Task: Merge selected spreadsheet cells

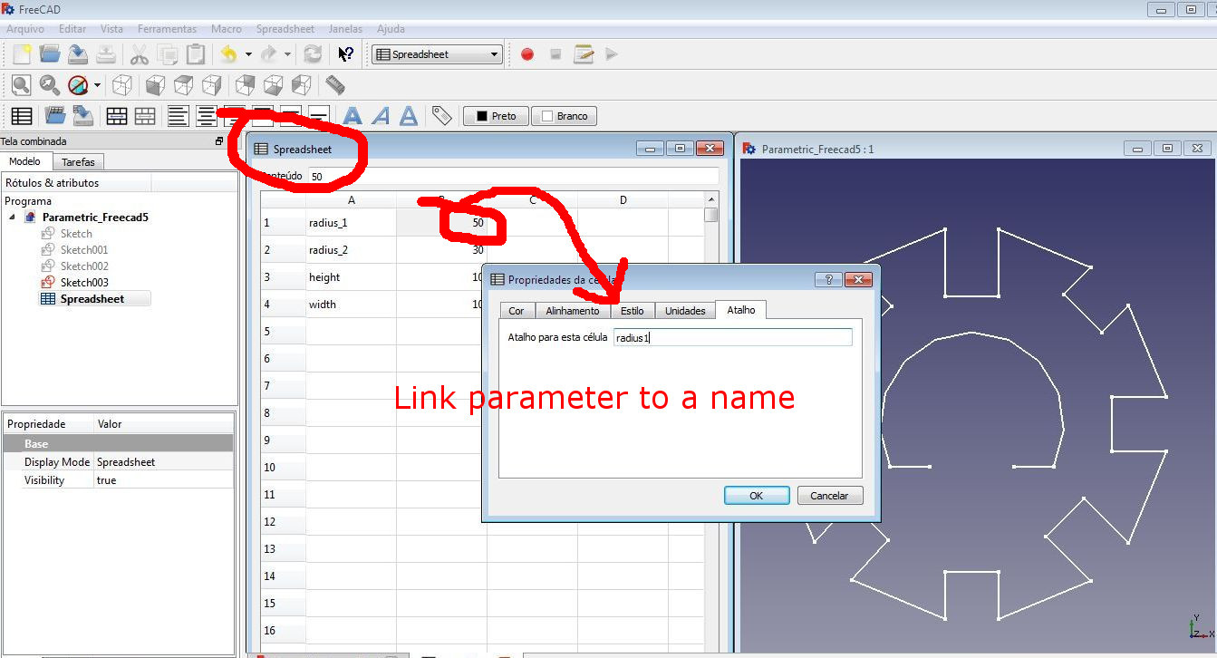Action: [x=117, y=116]
